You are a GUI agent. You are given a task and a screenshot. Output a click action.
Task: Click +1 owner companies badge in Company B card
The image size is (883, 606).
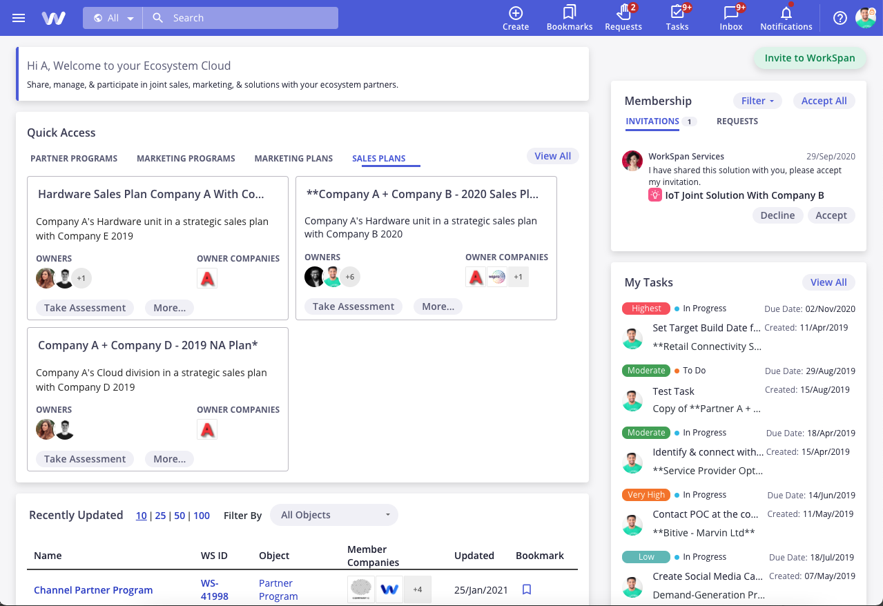tap(518, 277)
